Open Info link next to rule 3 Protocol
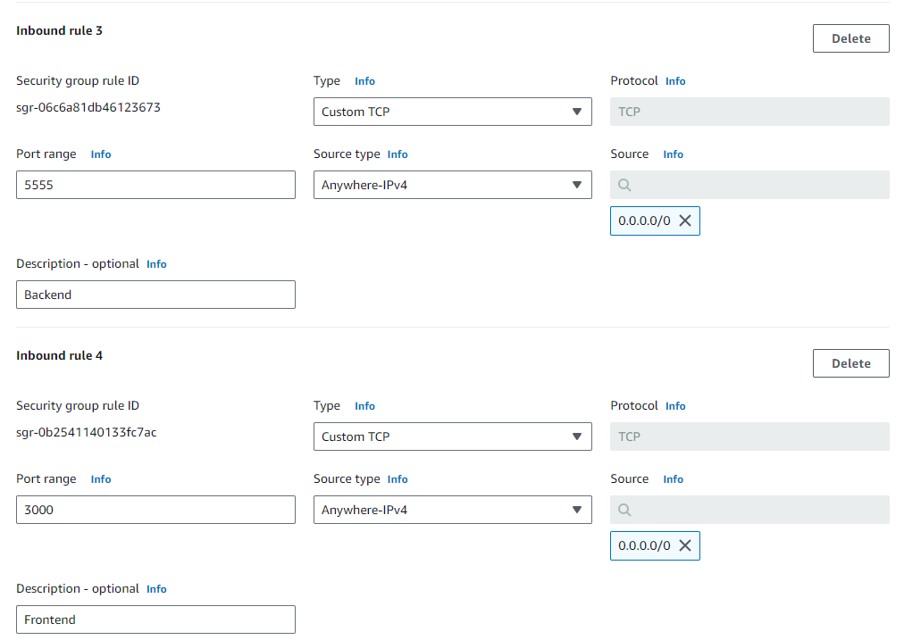Viewport: 904px width, 640px height. (675, 81)
